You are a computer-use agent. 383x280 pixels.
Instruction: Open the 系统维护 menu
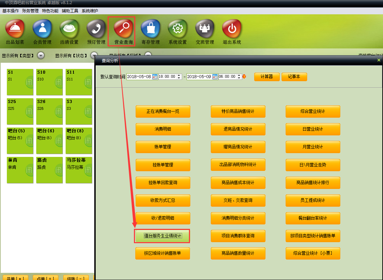[90, 11]
